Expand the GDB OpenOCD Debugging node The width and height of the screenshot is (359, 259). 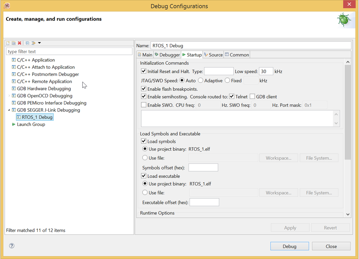click(x=9, y=96)
